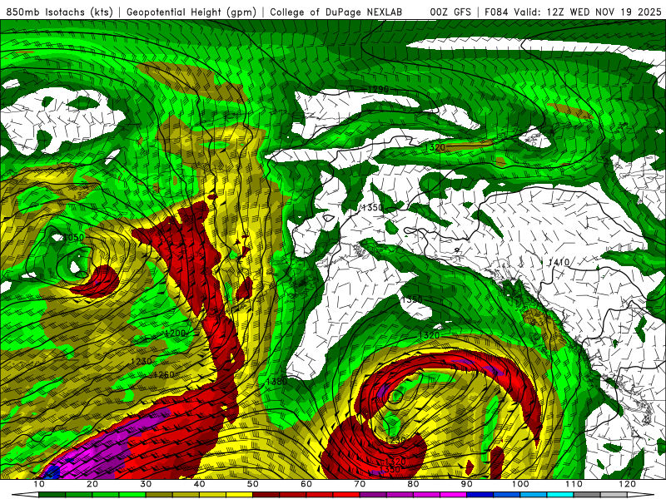Viewport: 666px width, 499px height.
Task: Select the dark olive 30-35 kt swatch
Action: click(159, 495)
